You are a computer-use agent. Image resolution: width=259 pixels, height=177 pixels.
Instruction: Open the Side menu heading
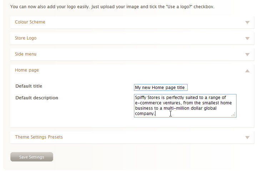tap(26, 54)
